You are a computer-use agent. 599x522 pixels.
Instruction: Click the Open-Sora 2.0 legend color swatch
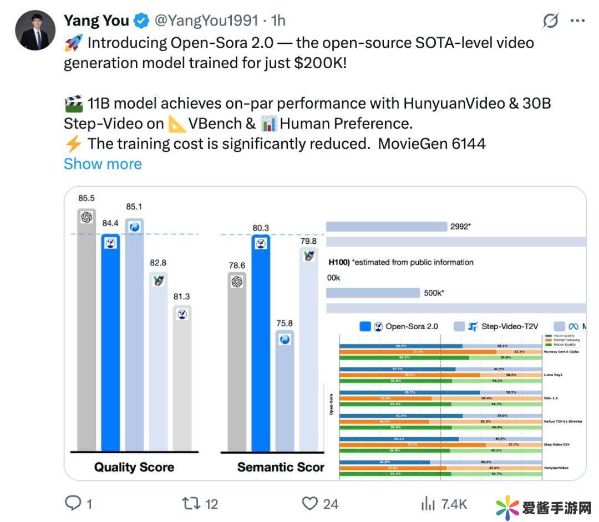click(365, 326)
